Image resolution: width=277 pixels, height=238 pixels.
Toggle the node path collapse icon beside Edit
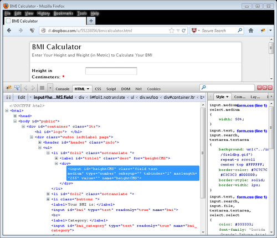(8, 97)
